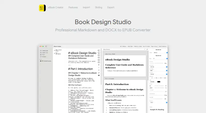206x113 pixels.
Task: Apply H3 heading from editor toolbar
Action: point(99,55)
